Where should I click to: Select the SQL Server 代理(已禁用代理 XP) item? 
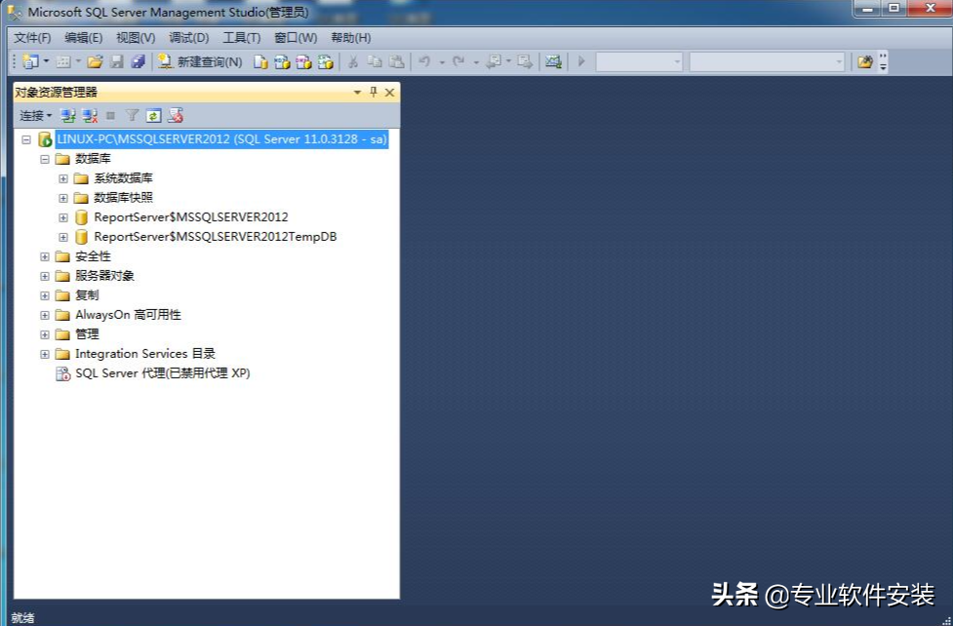click(162, 373)
